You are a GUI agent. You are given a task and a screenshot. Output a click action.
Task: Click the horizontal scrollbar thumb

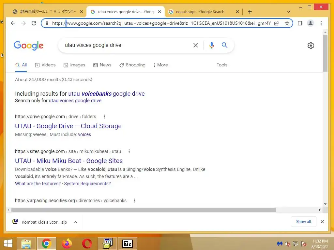pos(144,210)
